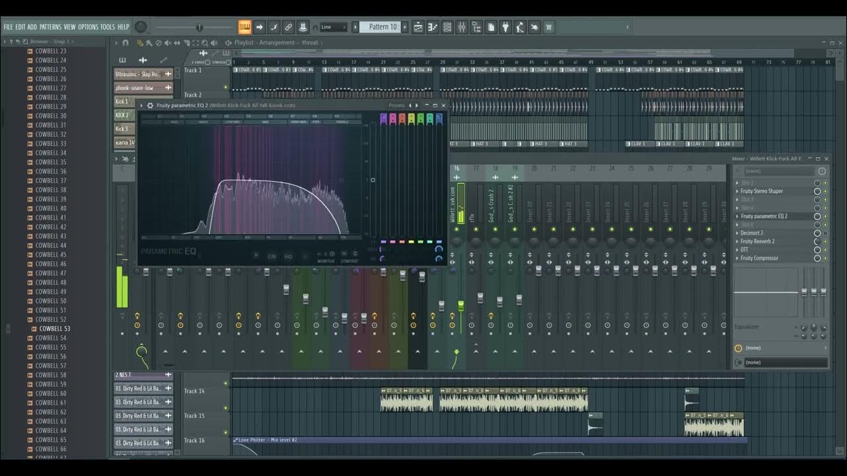Select the magnifier zoom tool in playlist
The image size is (847, 476).
204,43
